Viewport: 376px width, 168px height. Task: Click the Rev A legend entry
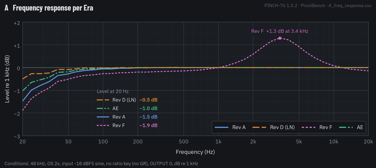[x=230, y=127]
